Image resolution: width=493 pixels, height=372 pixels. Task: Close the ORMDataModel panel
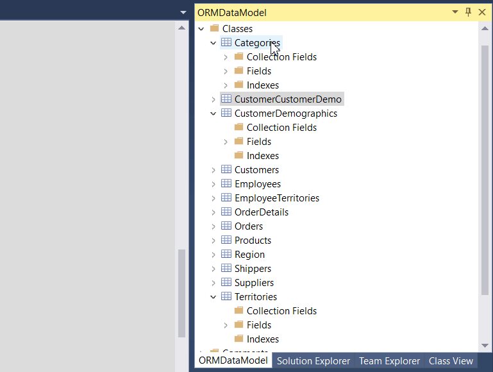point(481,12)
